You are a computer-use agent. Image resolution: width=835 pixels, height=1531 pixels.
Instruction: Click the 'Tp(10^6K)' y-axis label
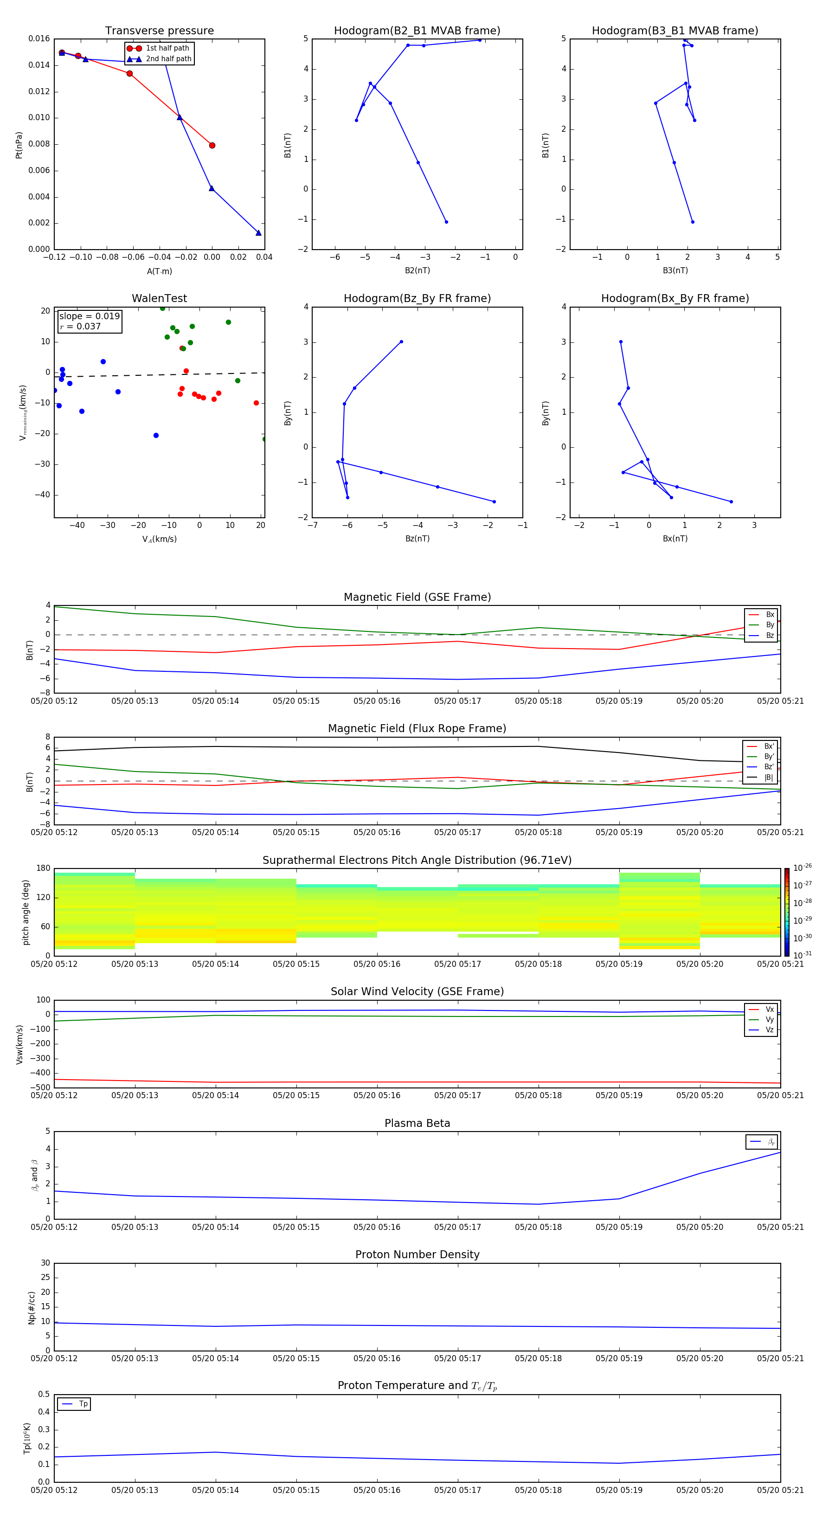click(x=27, y=1438)
